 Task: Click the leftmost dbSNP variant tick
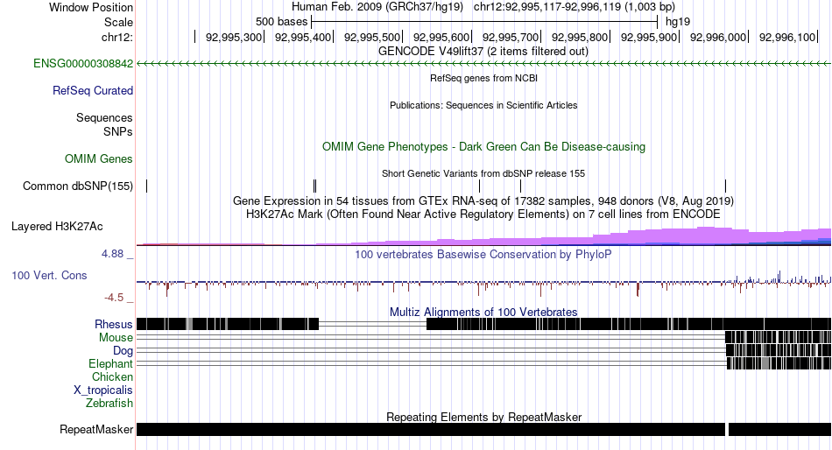point(147,186)
